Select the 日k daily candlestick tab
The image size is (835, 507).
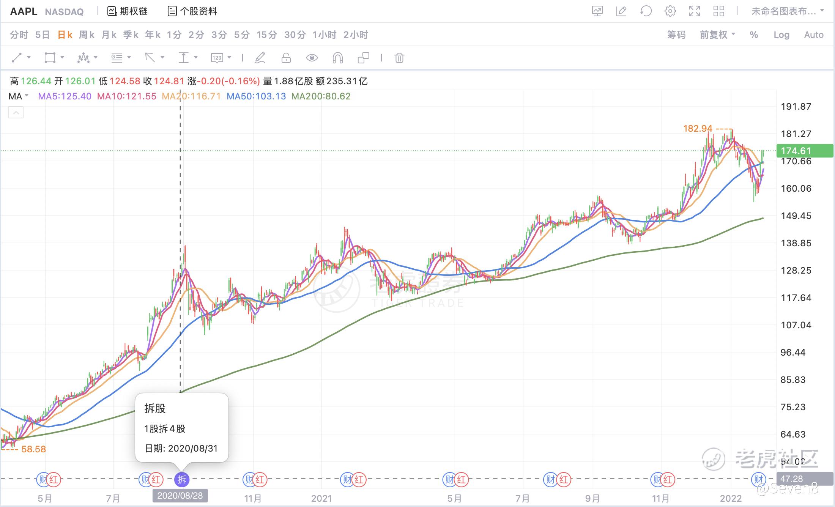point(65,35)
